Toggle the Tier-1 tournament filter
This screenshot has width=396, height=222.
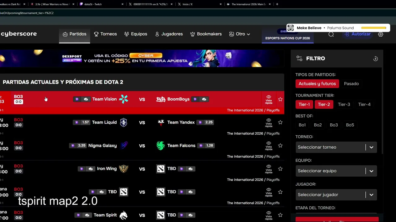coord(304,105)
